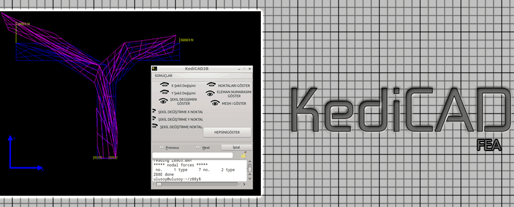Click ŞEKİL DEĞİŞTİRME X NOKTAL icon

154,111
